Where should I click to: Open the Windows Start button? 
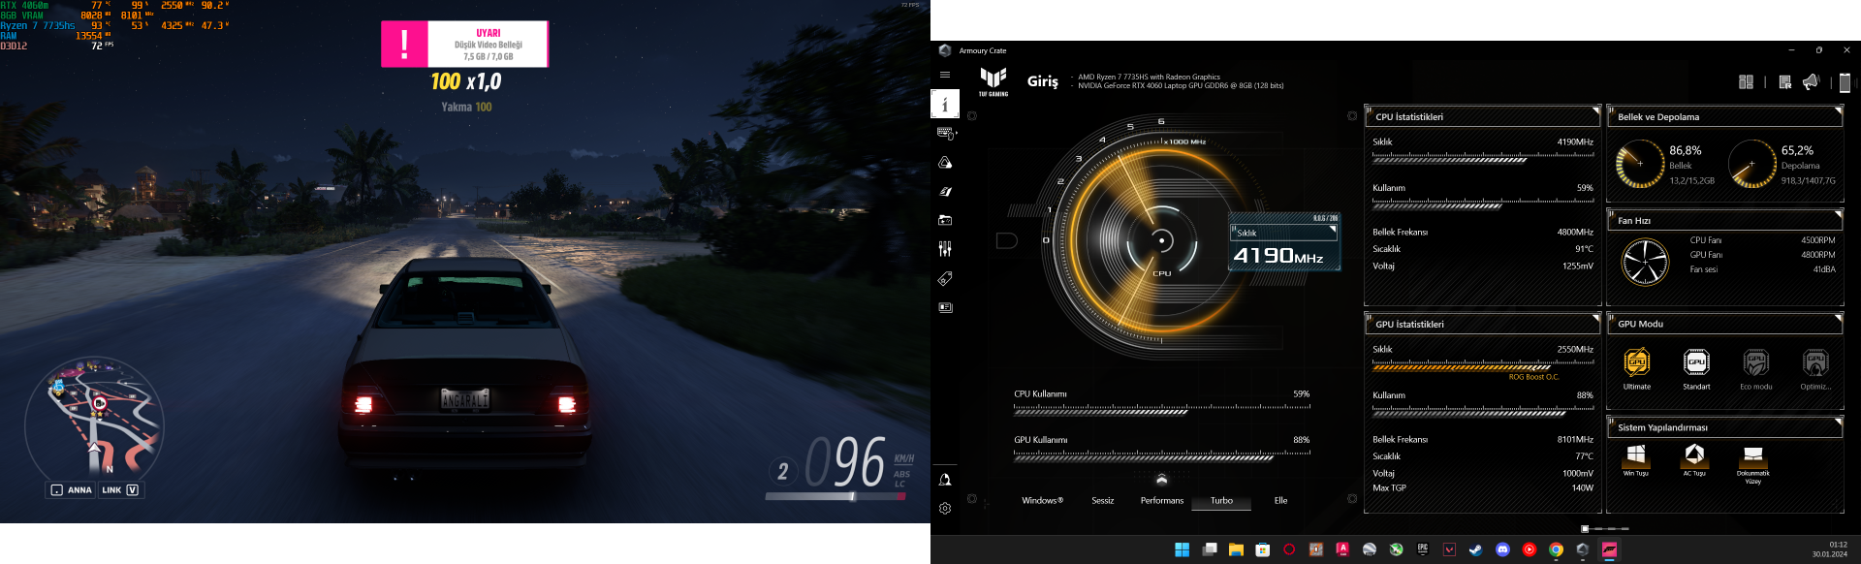1183,549
